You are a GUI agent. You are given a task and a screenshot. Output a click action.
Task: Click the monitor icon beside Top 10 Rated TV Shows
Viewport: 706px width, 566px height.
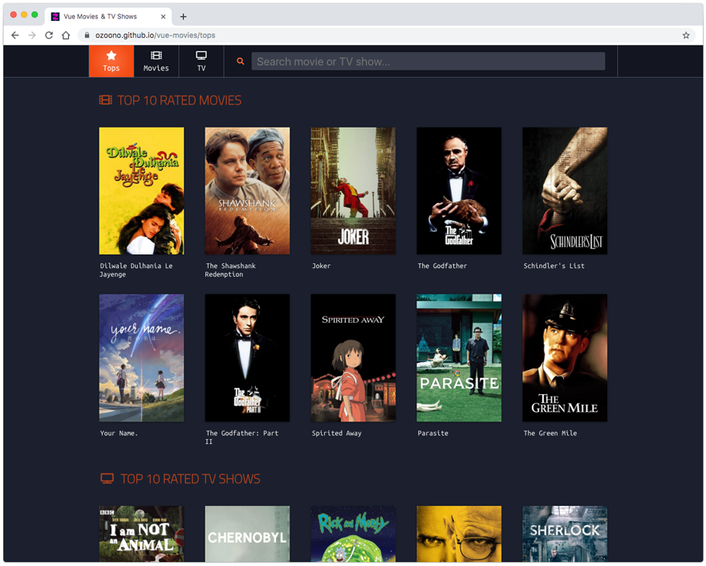(108, 478)
